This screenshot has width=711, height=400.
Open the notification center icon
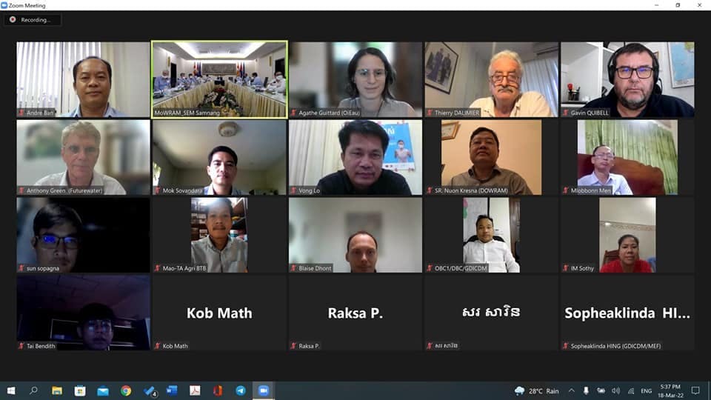pos(695,390)
